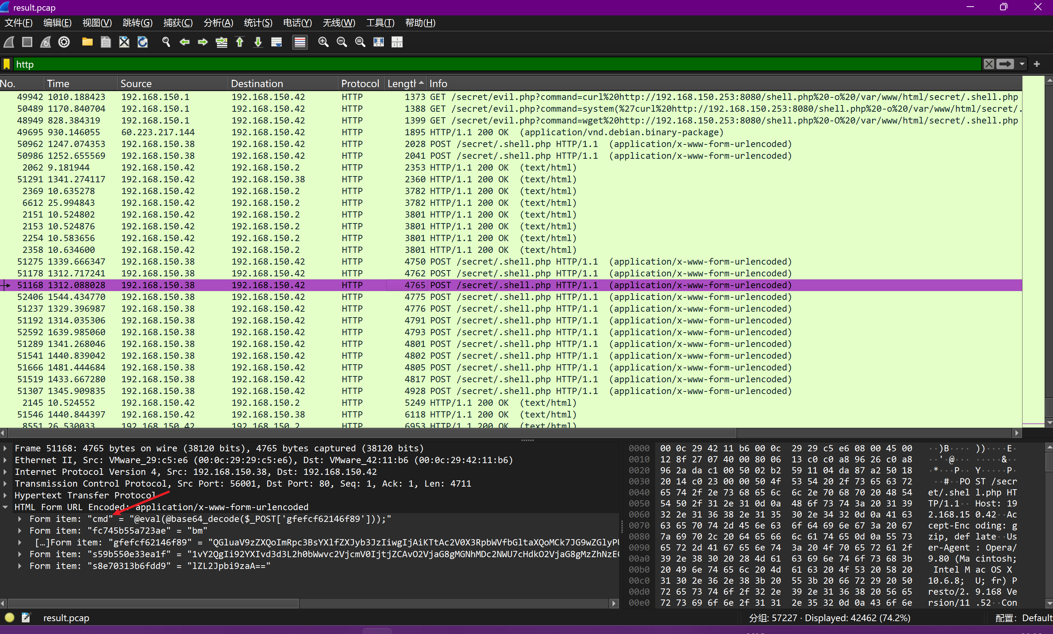Open the 分析(A) menu
This screenshot has width=1053, height=634.
click(218, 23)
